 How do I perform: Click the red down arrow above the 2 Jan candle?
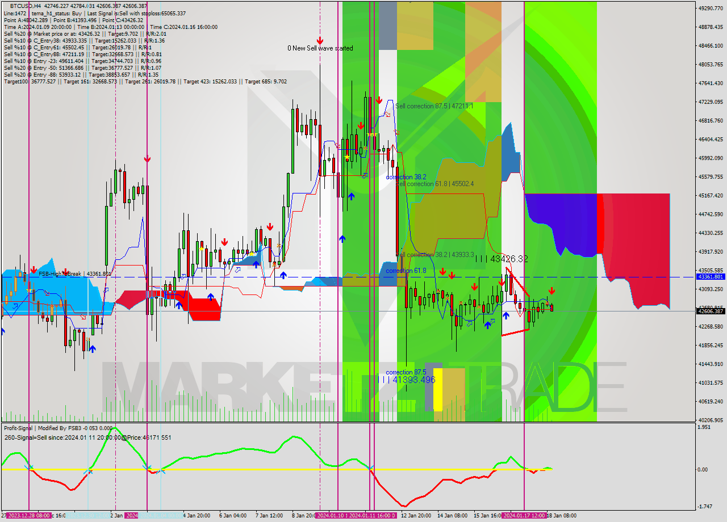[147, 159]
